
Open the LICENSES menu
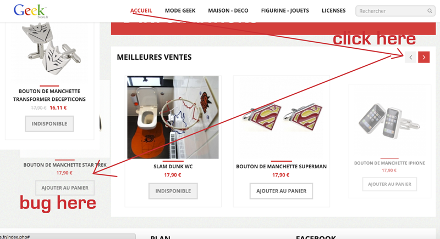tap(334, 10)
